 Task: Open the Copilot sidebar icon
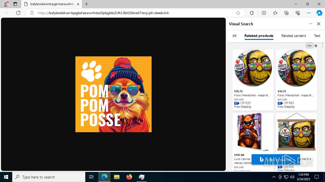click(319, 13)
